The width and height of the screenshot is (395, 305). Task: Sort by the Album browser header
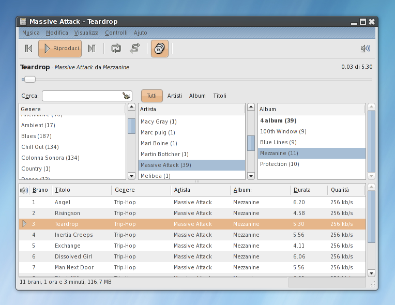[x=311, y=109]
